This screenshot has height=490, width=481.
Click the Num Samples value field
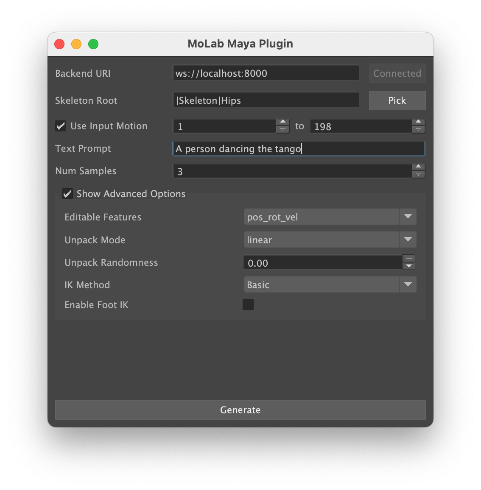point(292,171)
